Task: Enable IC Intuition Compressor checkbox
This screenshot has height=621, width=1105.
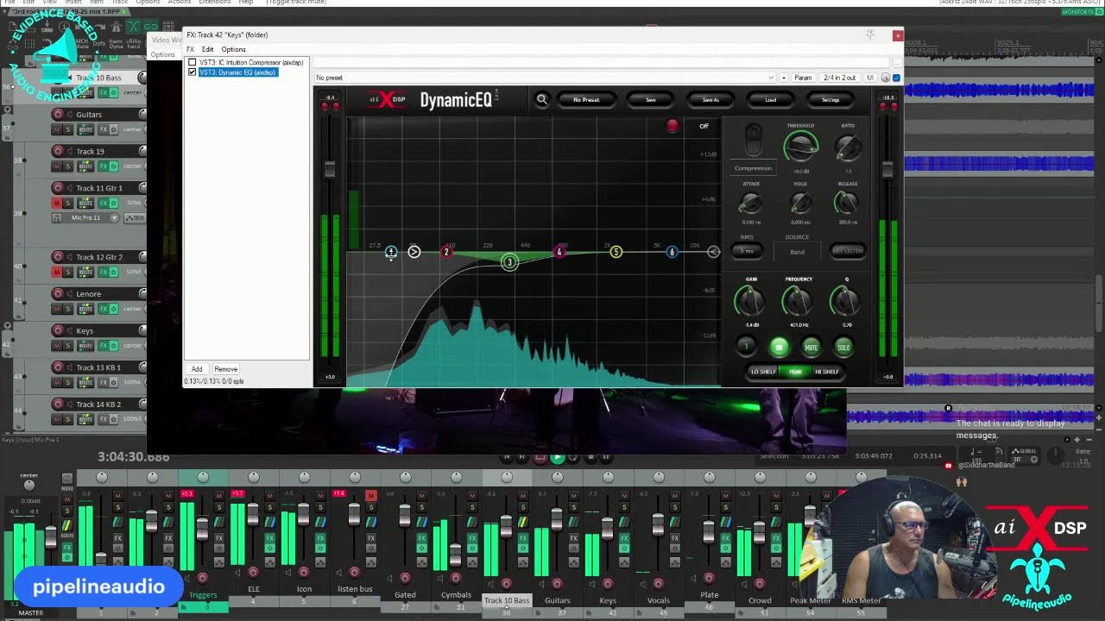Action: pos(193,63)
